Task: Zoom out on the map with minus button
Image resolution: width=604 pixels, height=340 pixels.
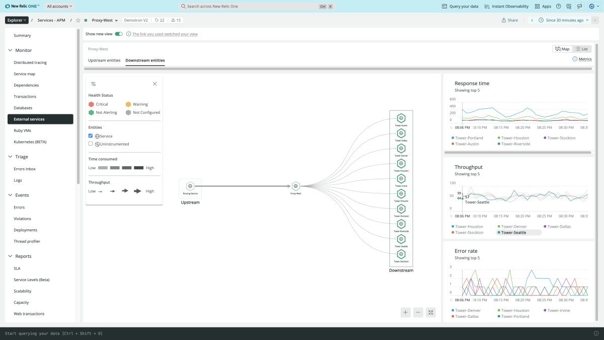Action: pos(418,312)
